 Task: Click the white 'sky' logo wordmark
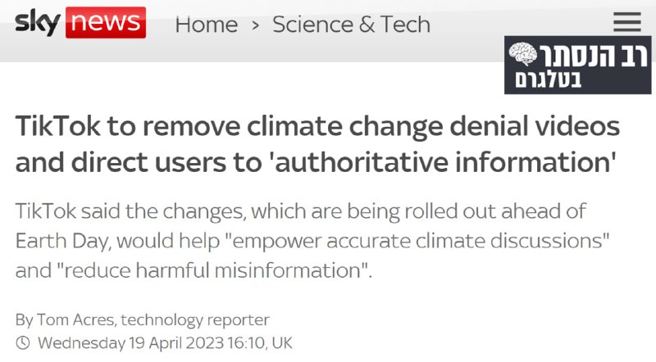click(37, 22)
